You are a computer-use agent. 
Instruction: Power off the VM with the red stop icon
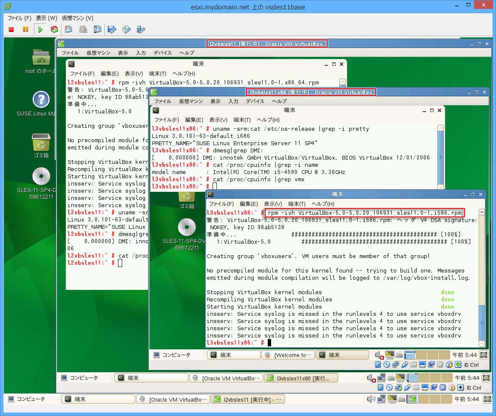pyautogui.click(x=11, y=29)
